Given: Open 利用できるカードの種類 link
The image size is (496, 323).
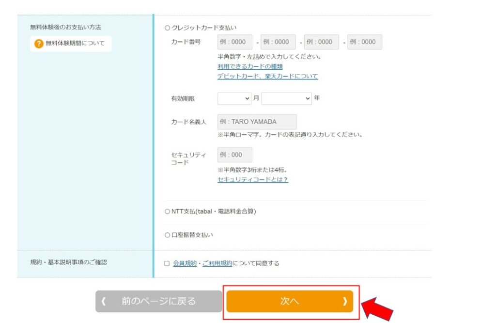Looking at the screenshot, I should click(250, 66).
